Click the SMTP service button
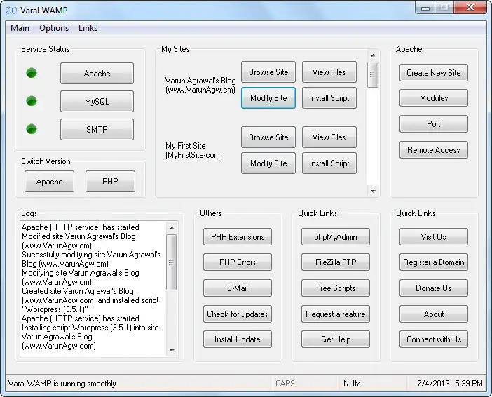This screenshot has width=492, height=397. pyautogui.click(x=97, y=129)
